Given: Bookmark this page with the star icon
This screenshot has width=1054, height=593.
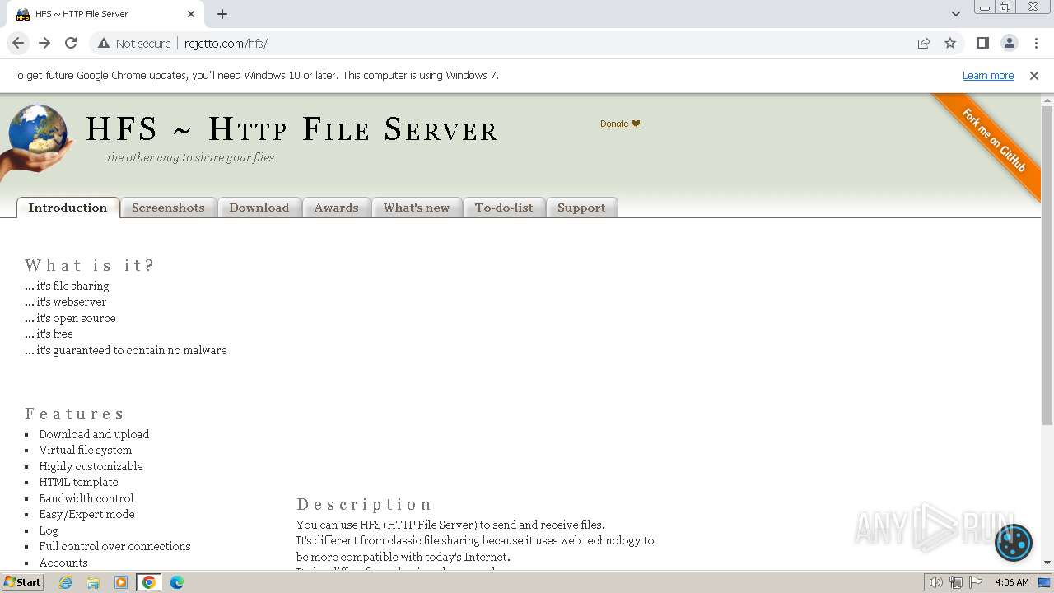Looking at the screenshot, I should pyautogui.click(x=950, y=43).
